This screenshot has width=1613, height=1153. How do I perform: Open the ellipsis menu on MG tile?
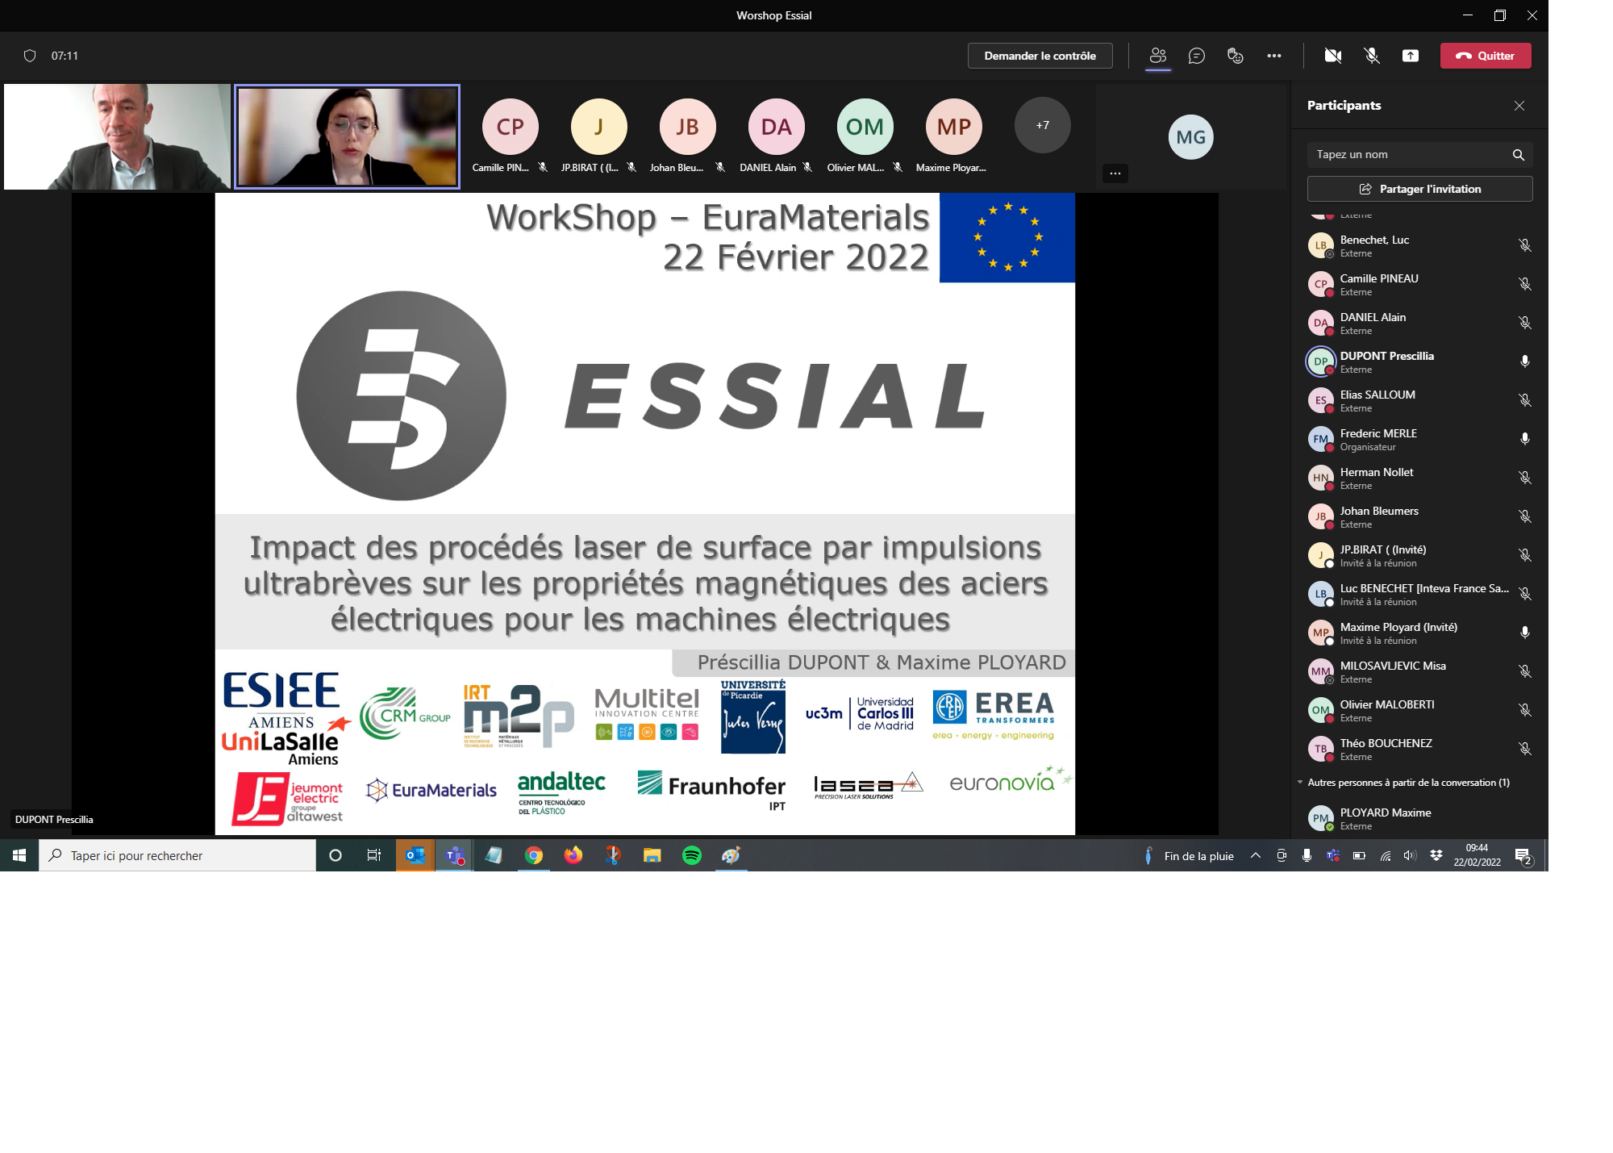click(1115, 173)
